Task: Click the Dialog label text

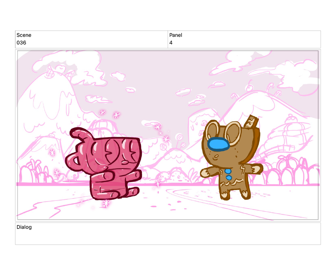Action: click(24, 227)
